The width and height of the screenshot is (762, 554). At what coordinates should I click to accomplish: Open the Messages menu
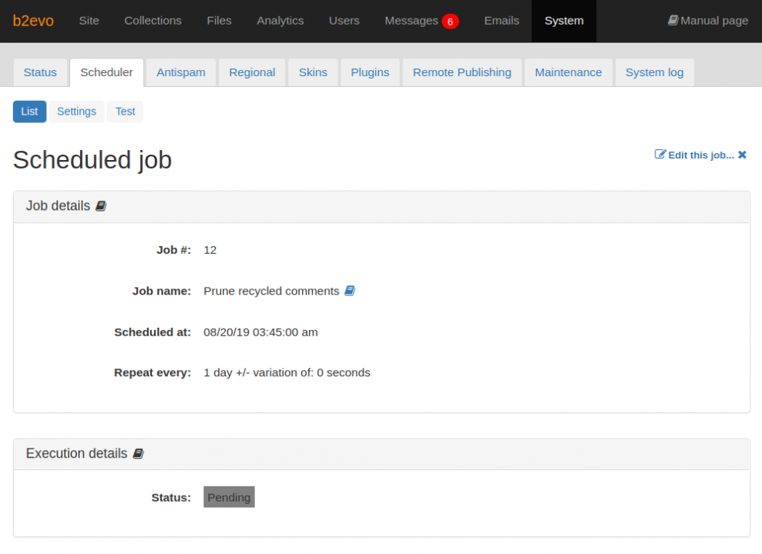pos(411,21)
